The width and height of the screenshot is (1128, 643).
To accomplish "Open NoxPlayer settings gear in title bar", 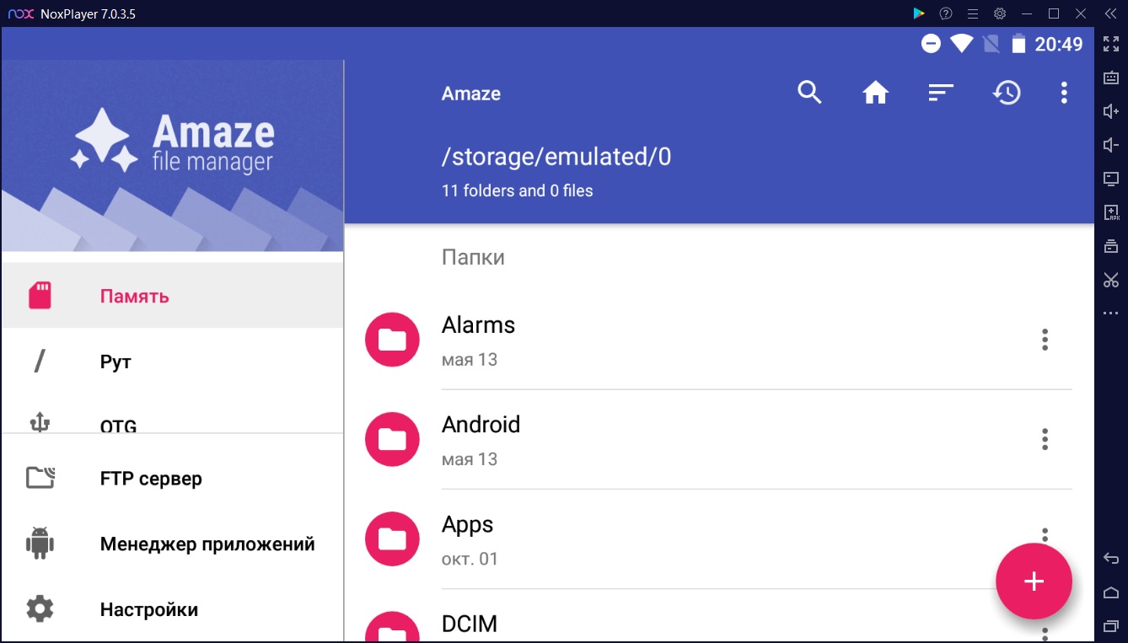I will (x=1000, y=13).
